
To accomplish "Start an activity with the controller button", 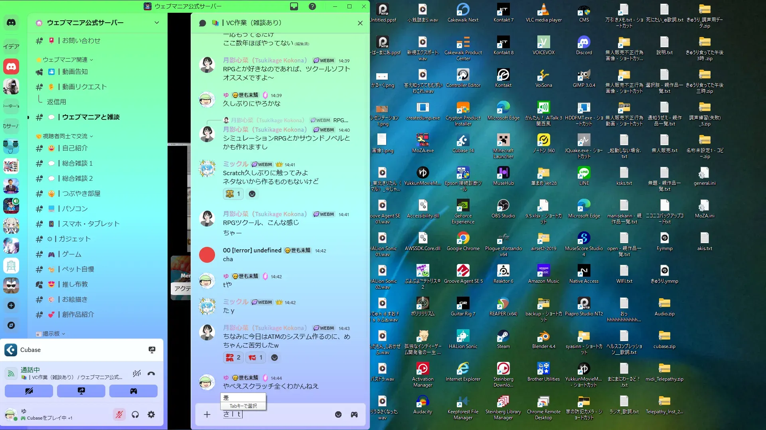I will pos(133,391).
